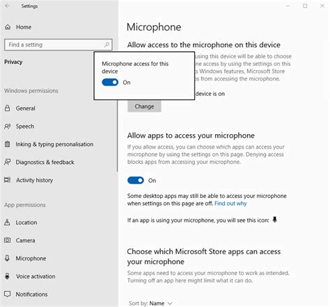Click the Inking & typing clipboard icon
The image size is (330, 307).
point(8,144)
